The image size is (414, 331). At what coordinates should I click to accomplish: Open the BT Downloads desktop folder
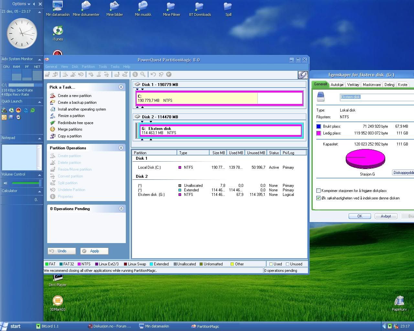pyautogui.click(x=200, y=8)
